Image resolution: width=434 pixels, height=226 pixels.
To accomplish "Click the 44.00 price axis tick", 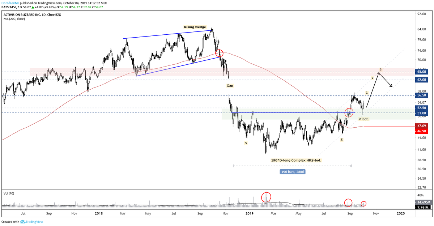I will [x=421, y=138].
